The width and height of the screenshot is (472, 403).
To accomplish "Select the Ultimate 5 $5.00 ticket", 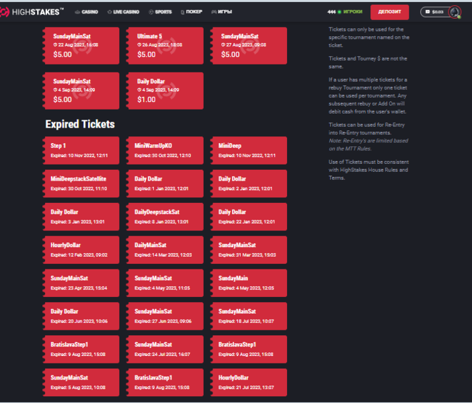I will coord(165,45).
